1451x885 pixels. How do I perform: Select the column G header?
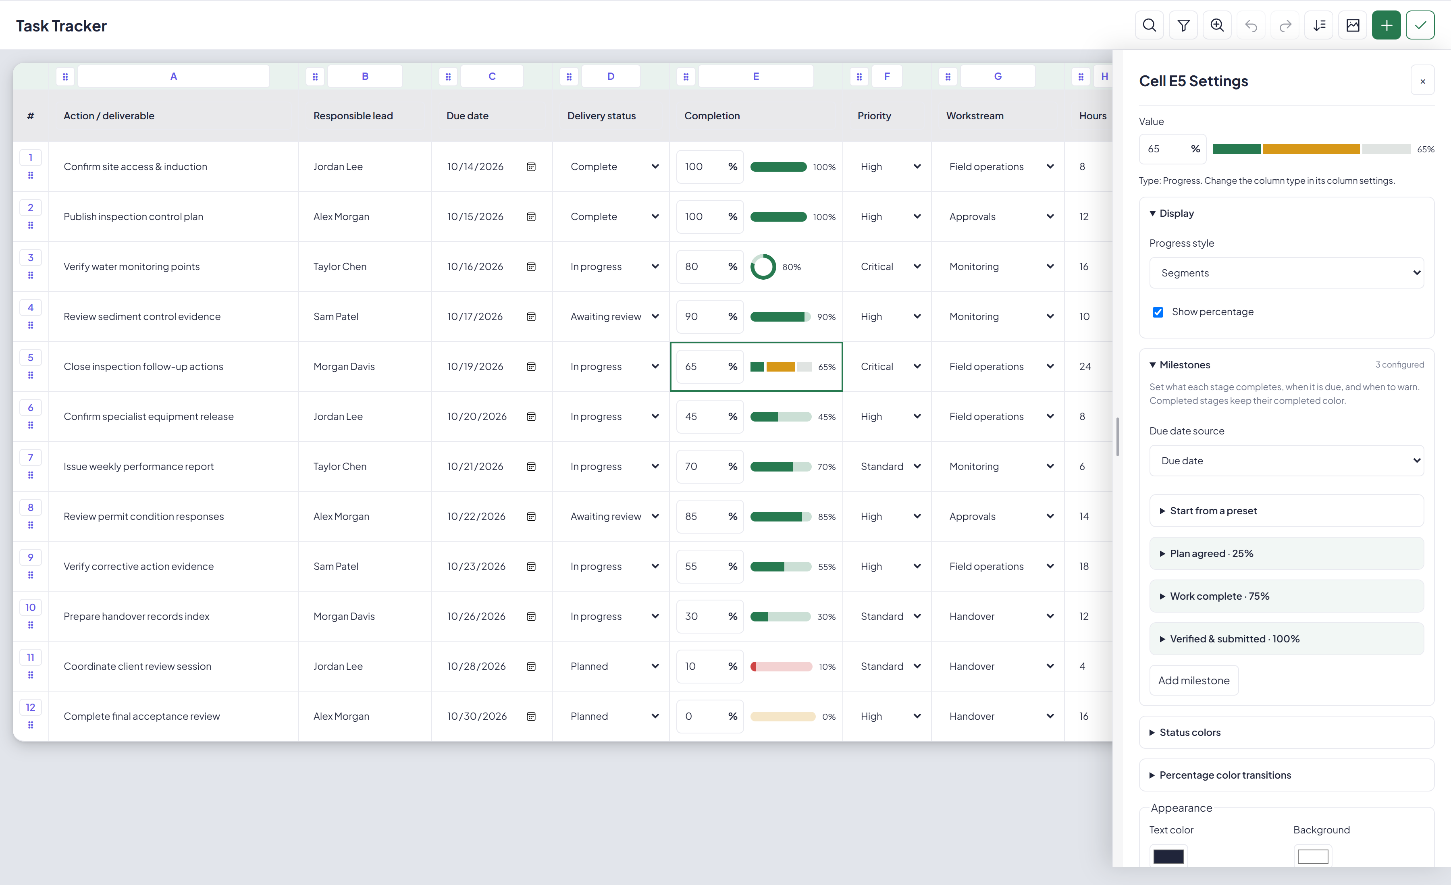pos(998,77)
